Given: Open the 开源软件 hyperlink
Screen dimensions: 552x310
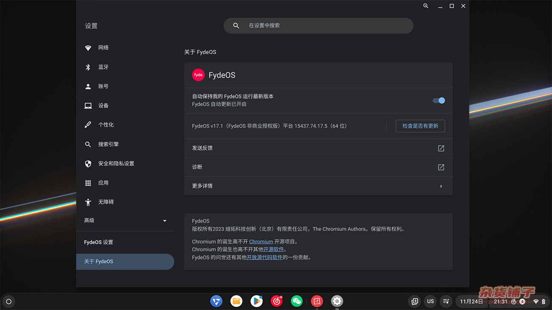Looking at the screenshot, I should (274, 249).
